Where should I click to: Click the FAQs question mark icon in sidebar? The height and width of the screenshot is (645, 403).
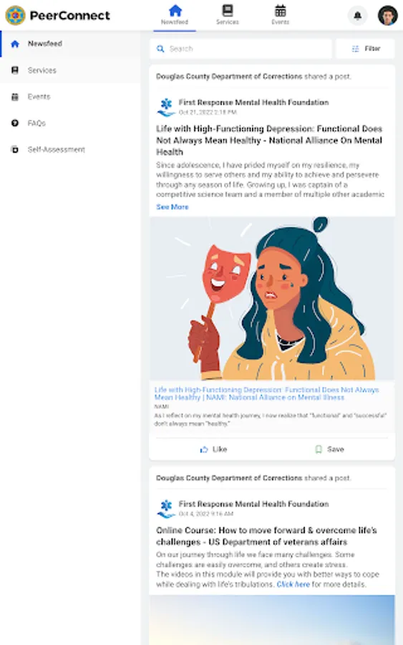tap(15, 123)
